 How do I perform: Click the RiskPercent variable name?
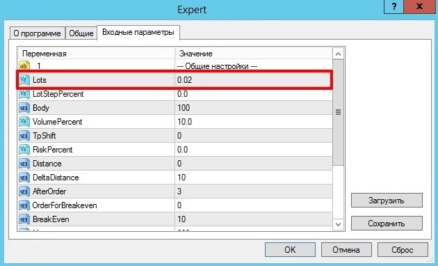(x=53, y=150)
